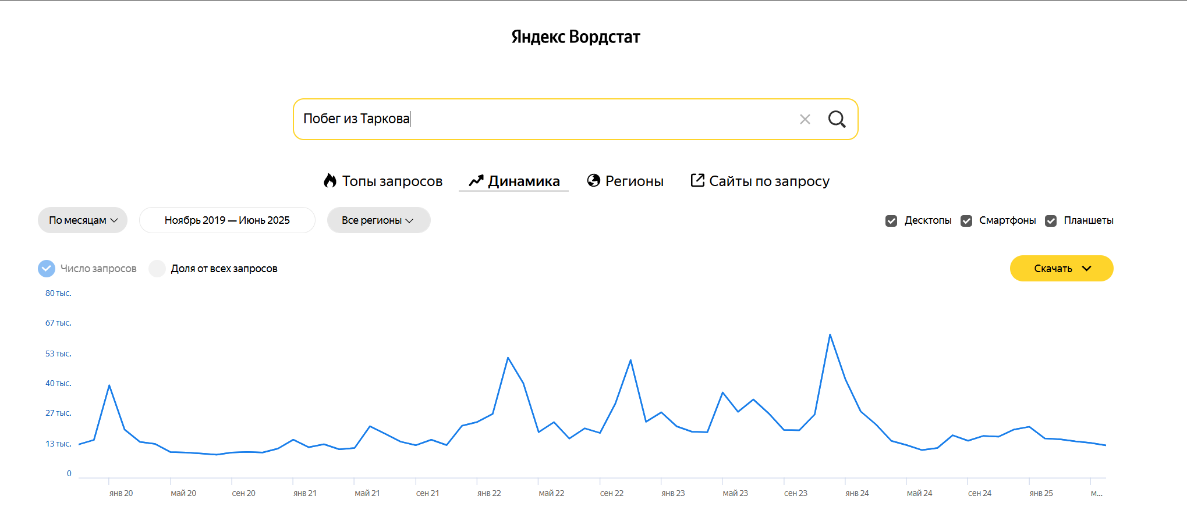Expand the Все регионы dropdown
The width and height of the screenshot is (1187, 514).
[378, 220]
